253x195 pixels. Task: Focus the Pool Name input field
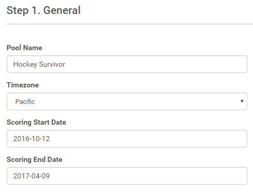pyautogui.click(x=127, y=64)
